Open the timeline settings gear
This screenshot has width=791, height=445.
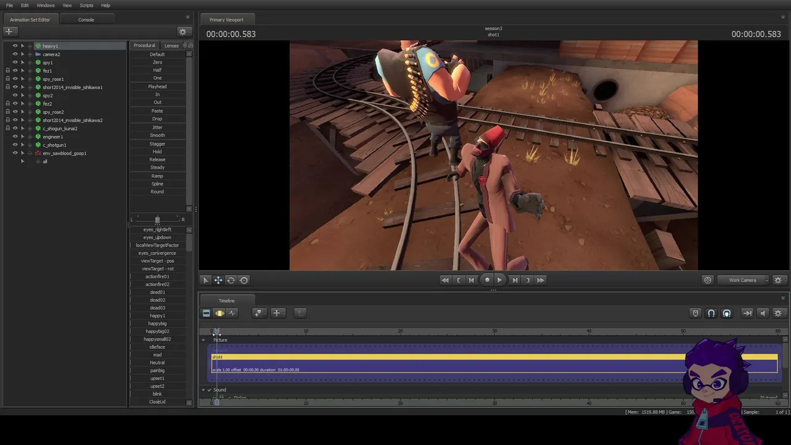pos(778,313)
